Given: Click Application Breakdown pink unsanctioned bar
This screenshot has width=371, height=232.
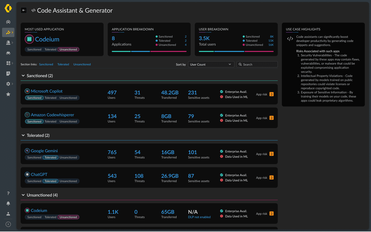Looking at the screenshot, I should coord(168,51).
